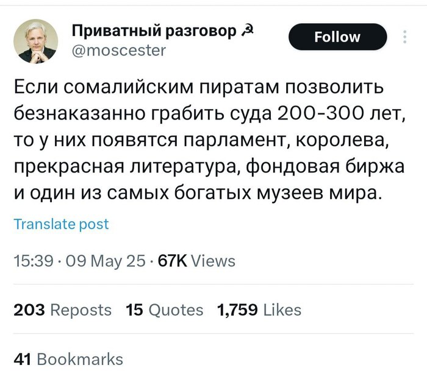This screenshot has height=376, width=427.
Task: Click the tweet's first line about сомалийским пиратам
Action: (x=199, y=87)
